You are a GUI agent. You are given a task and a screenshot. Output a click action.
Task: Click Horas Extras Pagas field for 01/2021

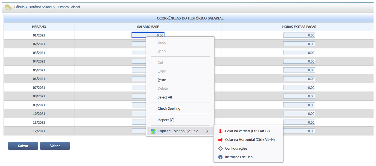[x=299, y=35]
